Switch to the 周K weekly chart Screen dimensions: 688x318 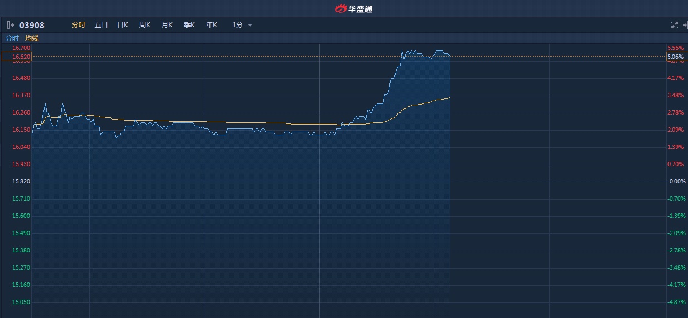click(x=145, y=25)
